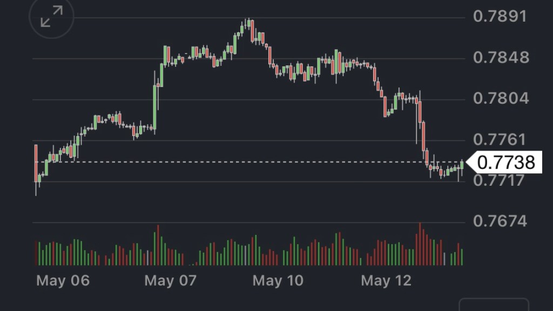Select the 0.7717 price axis label
Image resolution: width=553 pixels, height=311 pixels.
coord(500,180)
